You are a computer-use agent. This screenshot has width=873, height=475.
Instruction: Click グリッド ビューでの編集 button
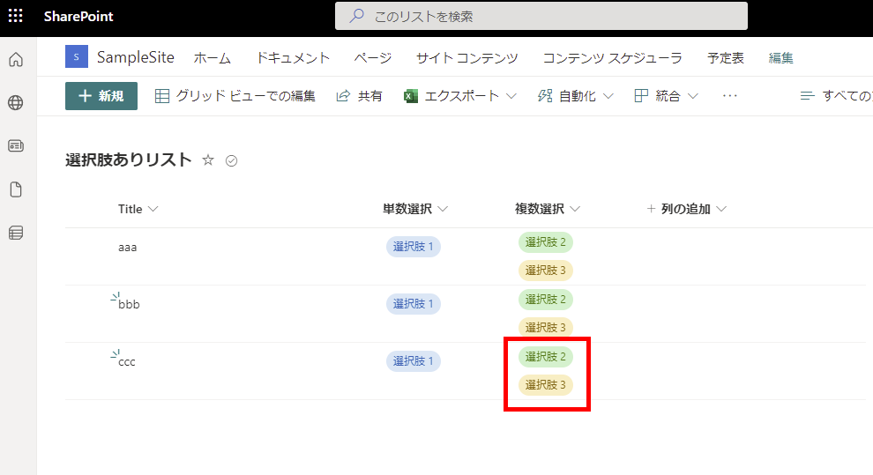click(235, 96)
